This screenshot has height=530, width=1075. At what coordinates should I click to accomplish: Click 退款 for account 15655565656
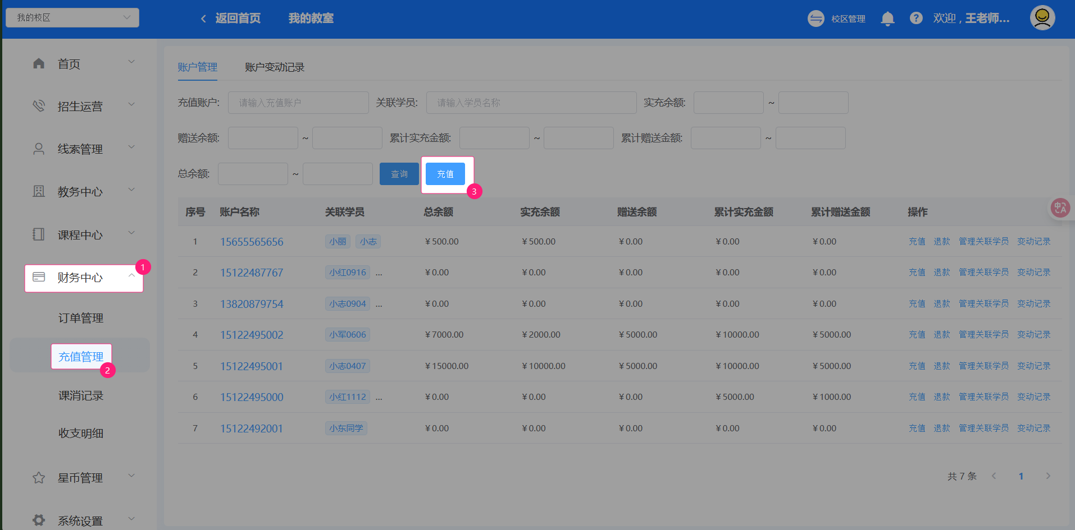(941, 242)
